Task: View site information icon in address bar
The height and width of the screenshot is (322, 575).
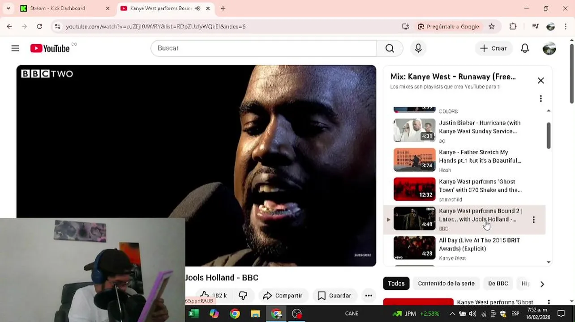Action: tap(57, 26)
